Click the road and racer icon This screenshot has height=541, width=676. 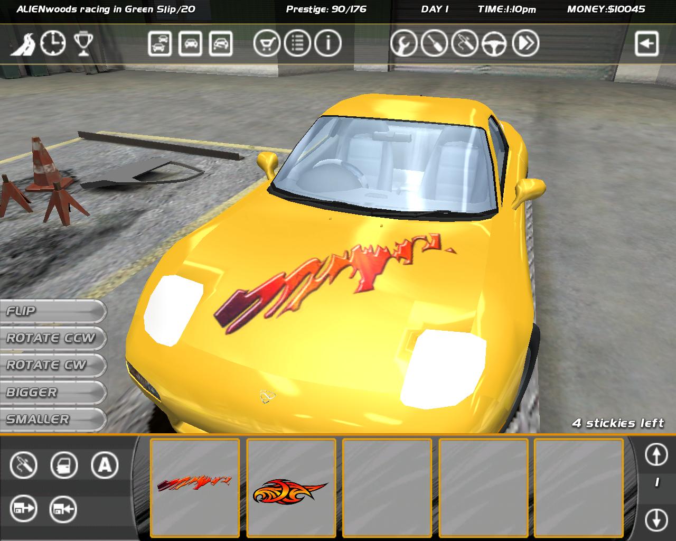pyautogui.click(x=23, y=43)
